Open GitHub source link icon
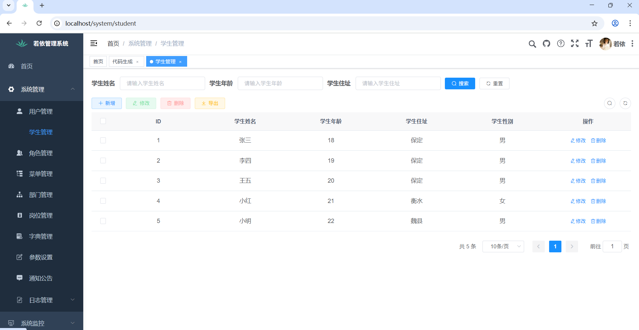This screenshot has height=330, width=639. 546,43
